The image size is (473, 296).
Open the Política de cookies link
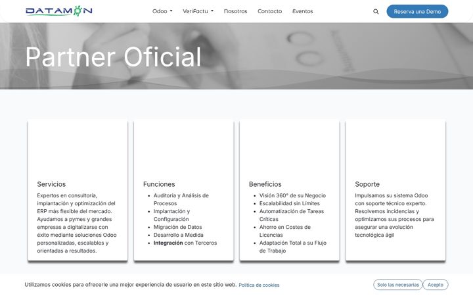259,285
